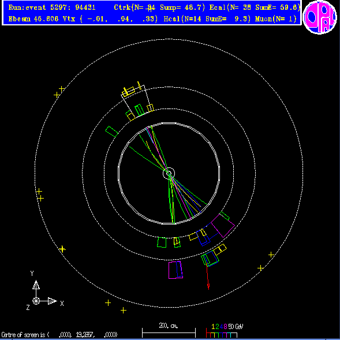Click the isolated green block upper left
The height and width of the screenshot is (340, 340).
click(x=111, y=132)
